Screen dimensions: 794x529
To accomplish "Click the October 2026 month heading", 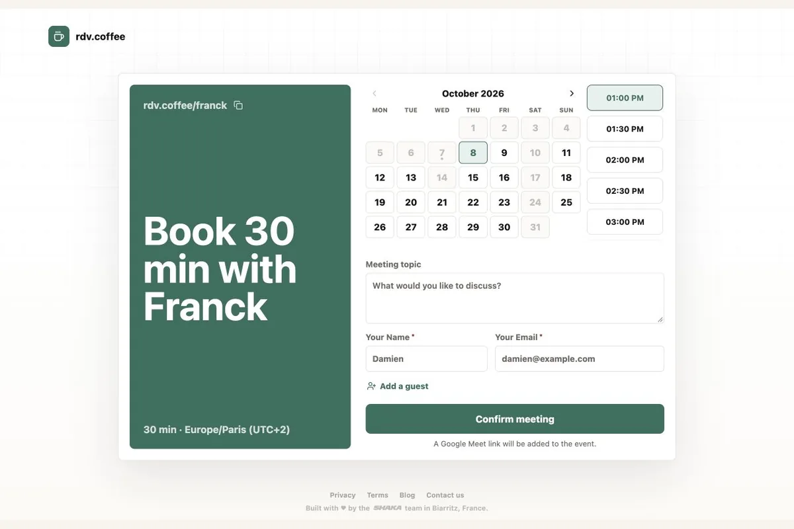I will coord(473,94).
